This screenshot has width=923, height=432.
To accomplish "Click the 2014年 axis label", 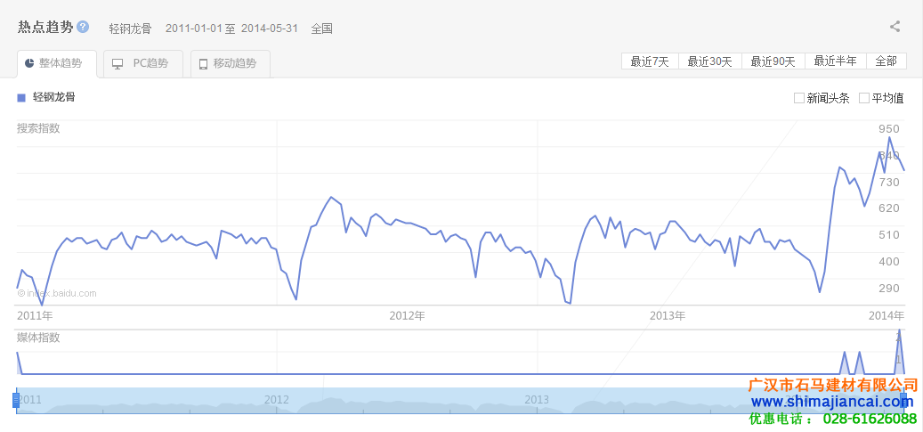I will click(x=887, y=316).
